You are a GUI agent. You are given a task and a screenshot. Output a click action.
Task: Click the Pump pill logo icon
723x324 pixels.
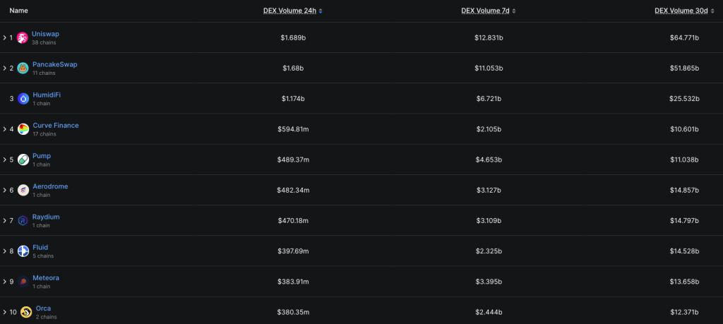click(23, 160)
